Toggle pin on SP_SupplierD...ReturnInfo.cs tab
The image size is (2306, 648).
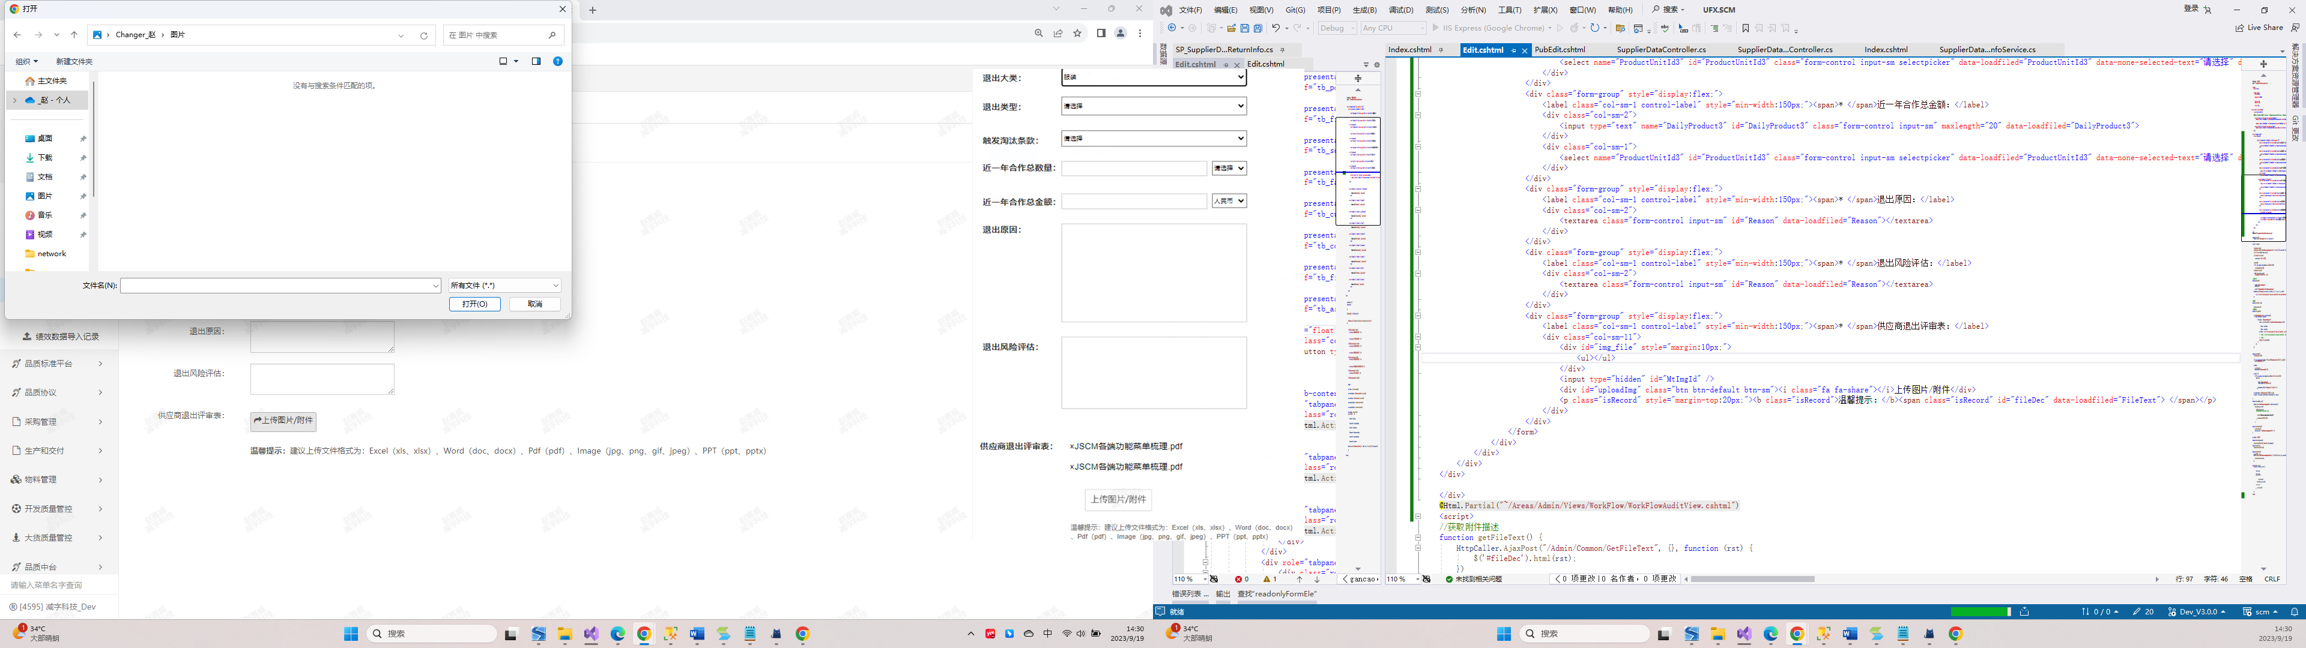1283,50
